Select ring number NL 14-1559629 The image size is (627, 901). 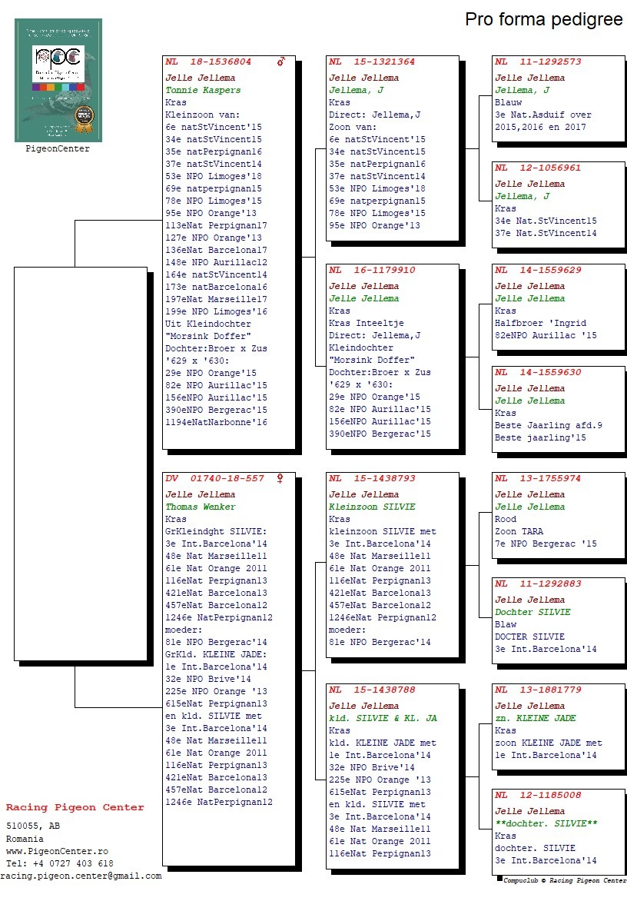(x=538, y=270)
